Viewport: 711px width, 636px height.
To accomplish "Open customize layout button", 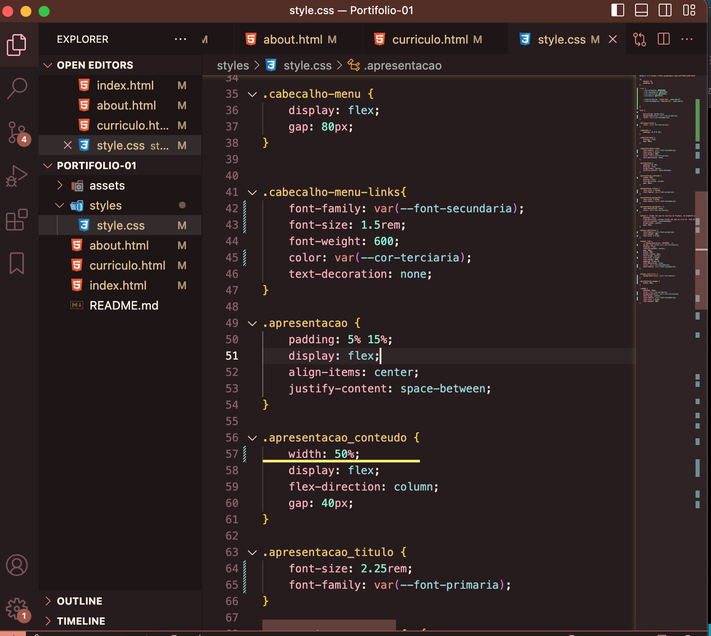I will (x=689, y=10).
